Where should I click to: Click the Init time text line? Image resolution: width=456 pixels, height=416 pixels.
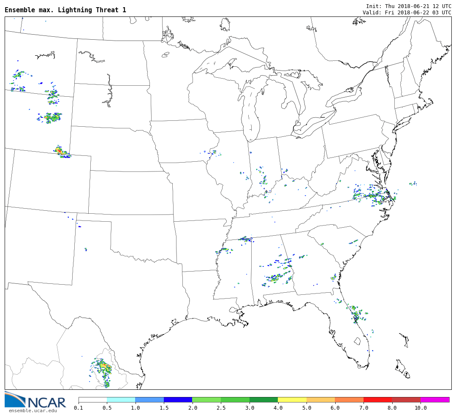pos(408,6)
